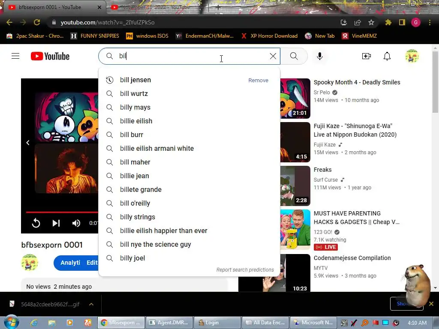Replay the video
The width and height of the screenshot is (439, 329).
[36, 223]
